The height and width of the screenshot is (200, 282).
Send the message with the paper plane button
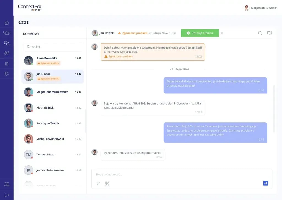pos(265,183)
